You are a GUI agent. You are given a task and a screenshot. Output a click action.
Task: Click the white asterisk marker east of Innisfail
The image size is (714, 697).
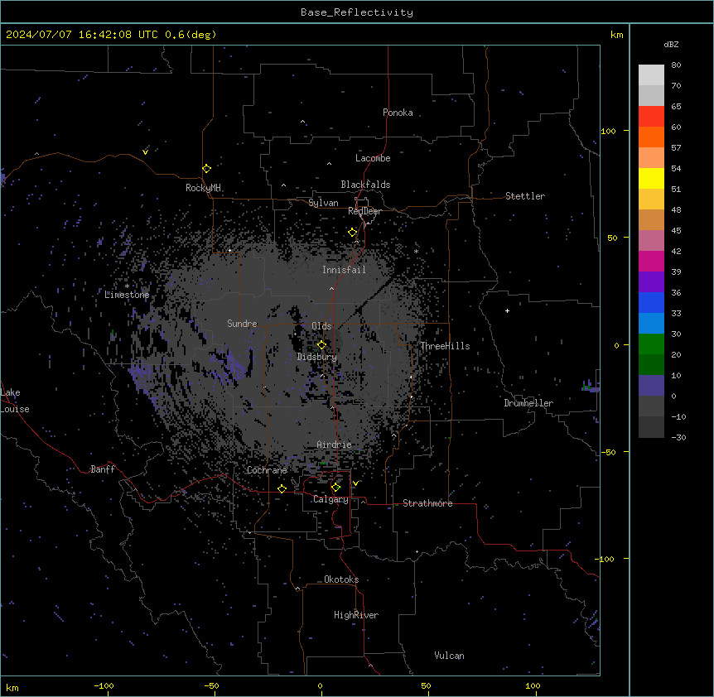pos(416,251)
